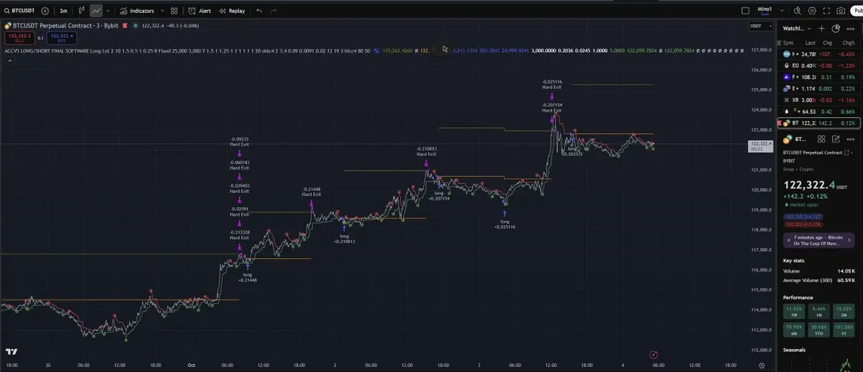Toggle fullscreen mode icon
This screenshot has height=372, width=863.
(826, 11)
